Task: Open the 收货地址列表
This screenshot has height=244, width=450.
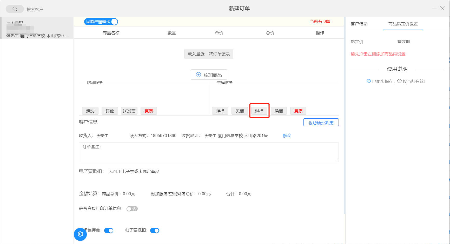Action: (x=321, y=123)
